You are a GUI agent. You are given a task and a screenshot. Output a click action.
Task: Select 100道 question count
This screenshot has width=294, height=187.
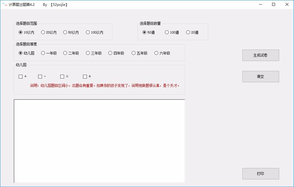pos(167,32)
